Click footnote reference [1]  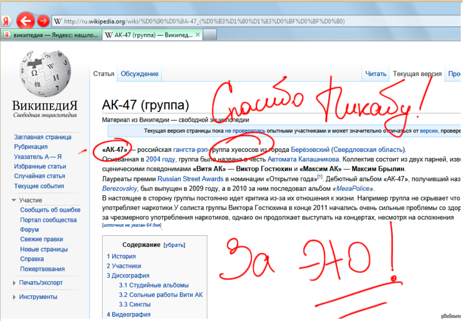320,177
